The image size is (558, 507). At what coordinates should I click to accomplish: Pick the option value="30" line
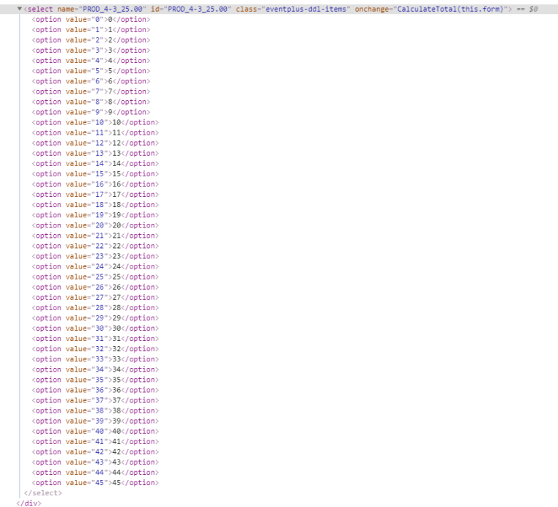coord(95,328)
